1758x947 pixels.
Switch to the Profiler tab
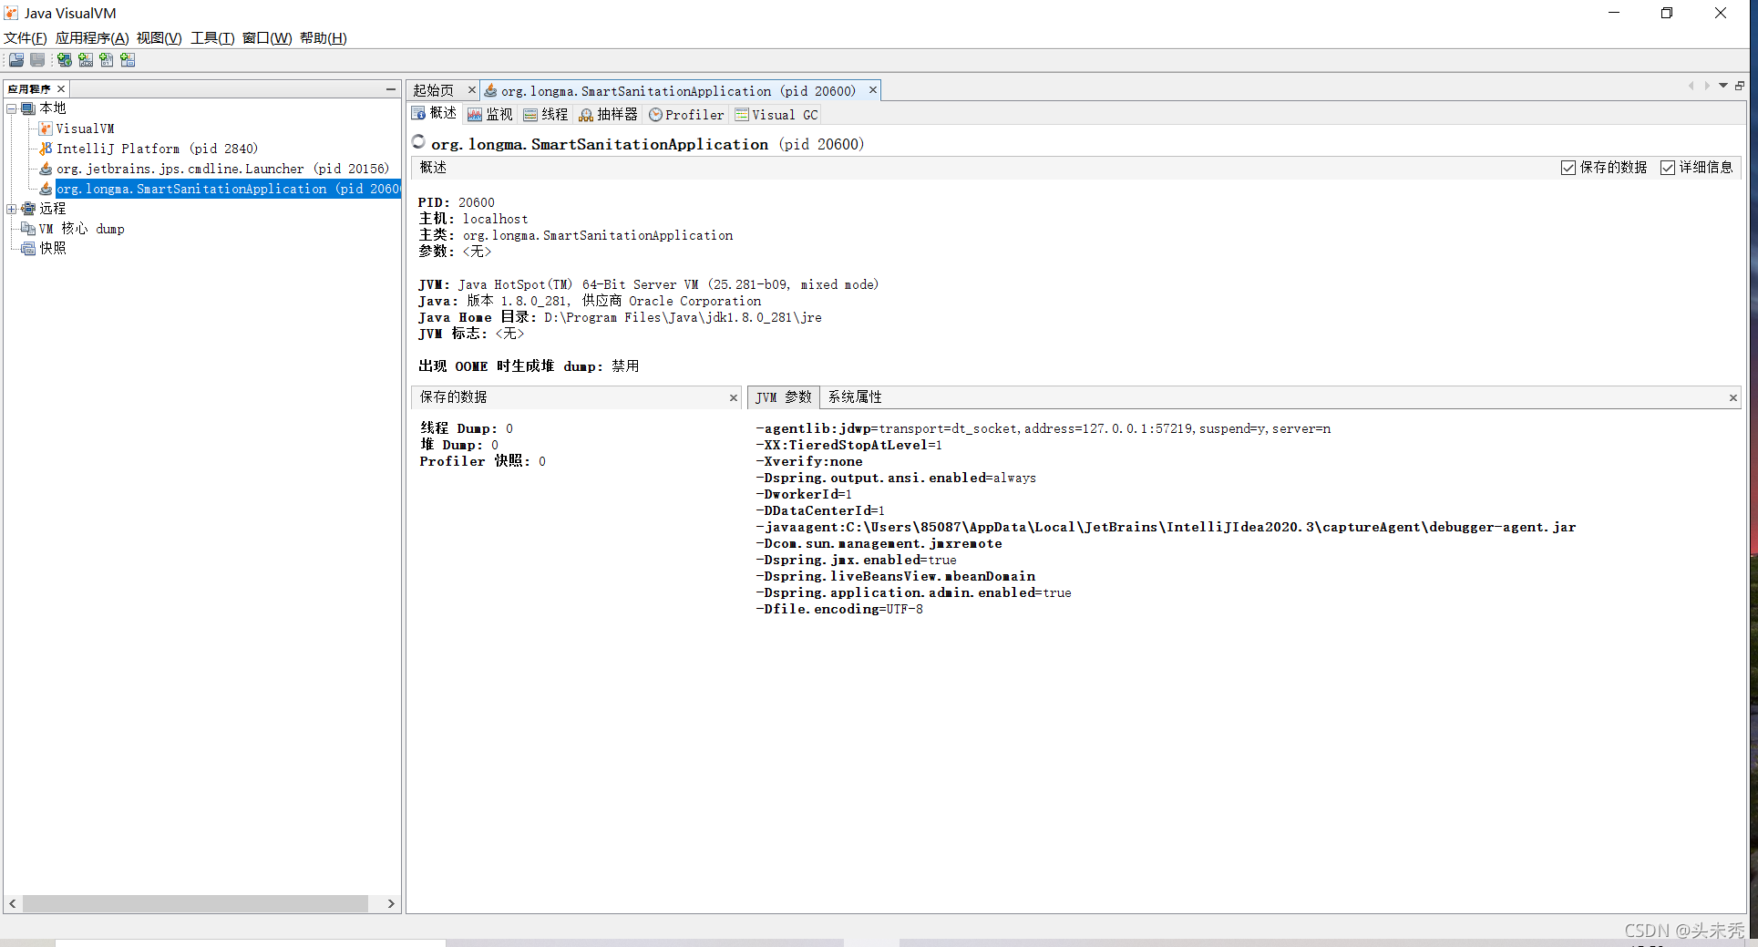click(686, 114)
